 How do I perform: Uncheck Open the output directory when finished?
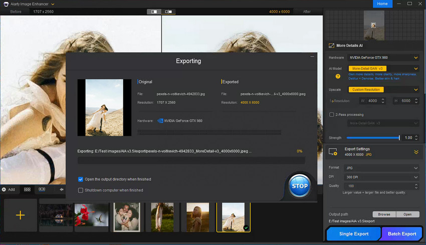coord(81,179)
